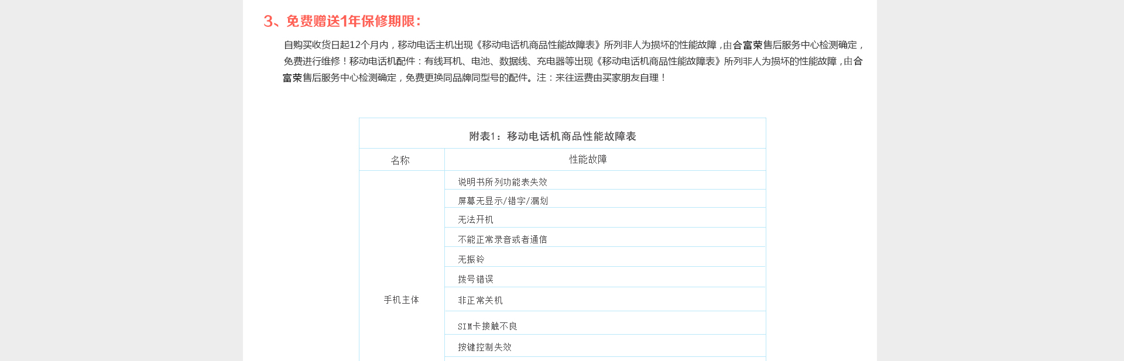
Task: Click paragraph line starting 自购买收货日起12个月内
Action: coord(574,45)
